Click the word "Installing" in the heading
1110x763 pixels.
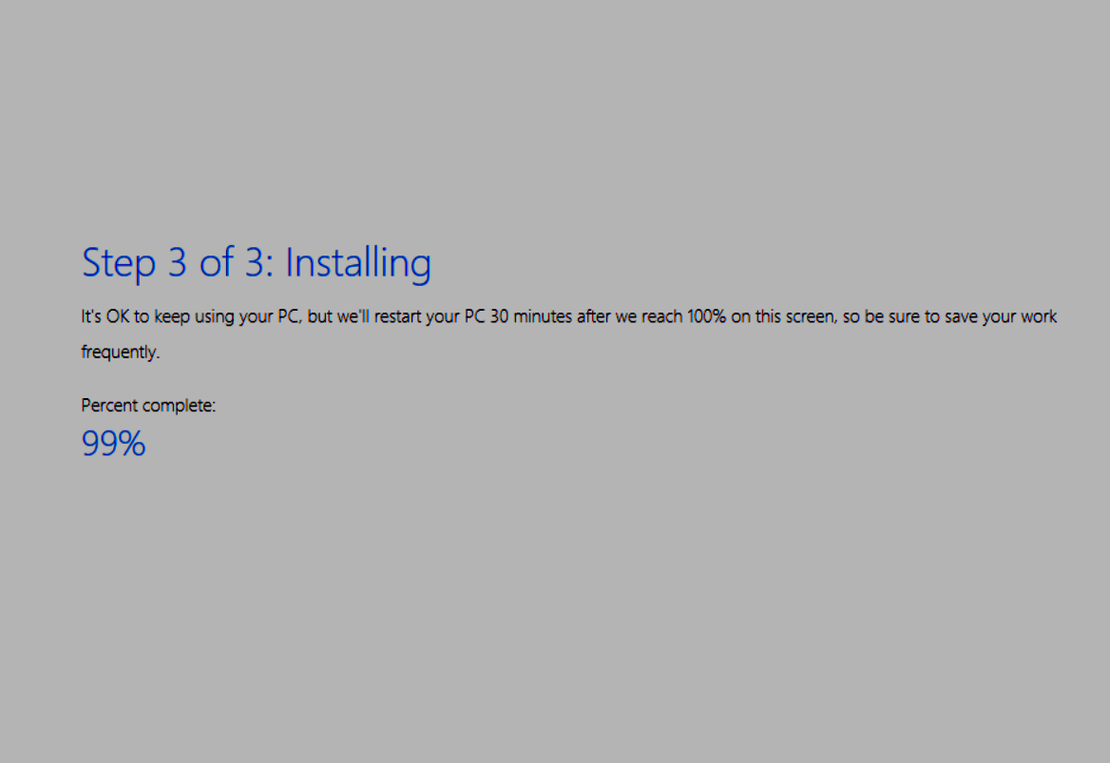pyautogui.click(x=358, y=263)
